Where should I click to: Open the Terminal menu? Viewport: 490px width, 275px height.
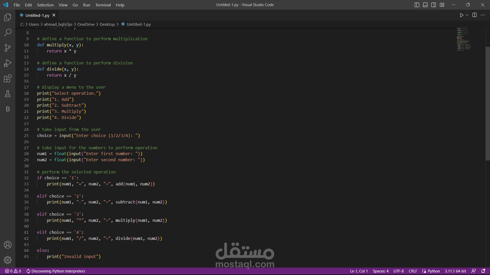pyautogui.click(x=103, y=5)
